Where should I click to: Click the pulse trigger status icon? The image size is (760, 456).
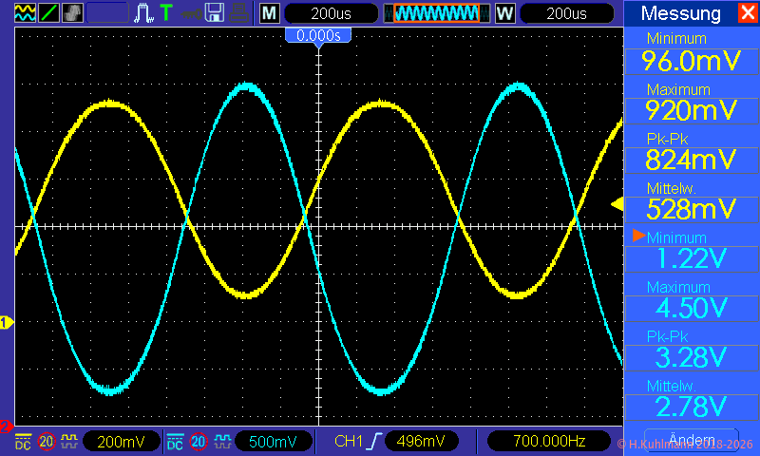[x=144, y=13]
